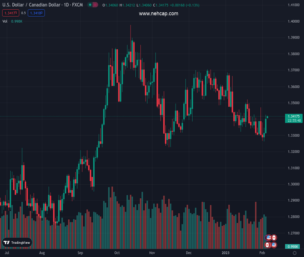Click the Aug label on time axis
This screenshot has height=257, width=304.
point(42,253)
